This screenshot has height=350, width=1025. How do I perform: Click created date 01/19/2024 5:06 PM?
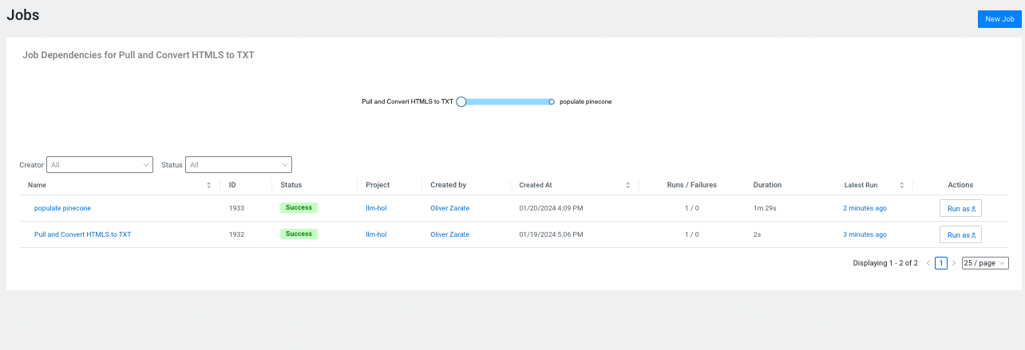(x=551, y=234)
